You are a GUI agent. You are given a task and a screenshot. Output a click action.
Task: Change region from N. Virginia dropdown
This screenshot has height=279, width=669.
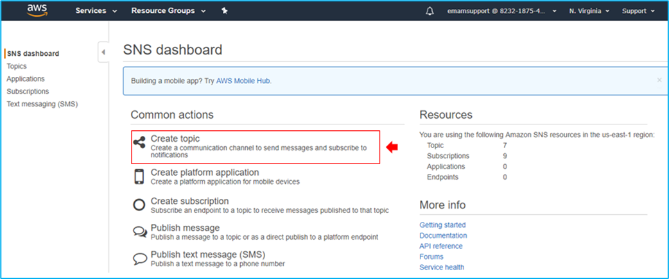pyautogui.click(x=589, y=11)
